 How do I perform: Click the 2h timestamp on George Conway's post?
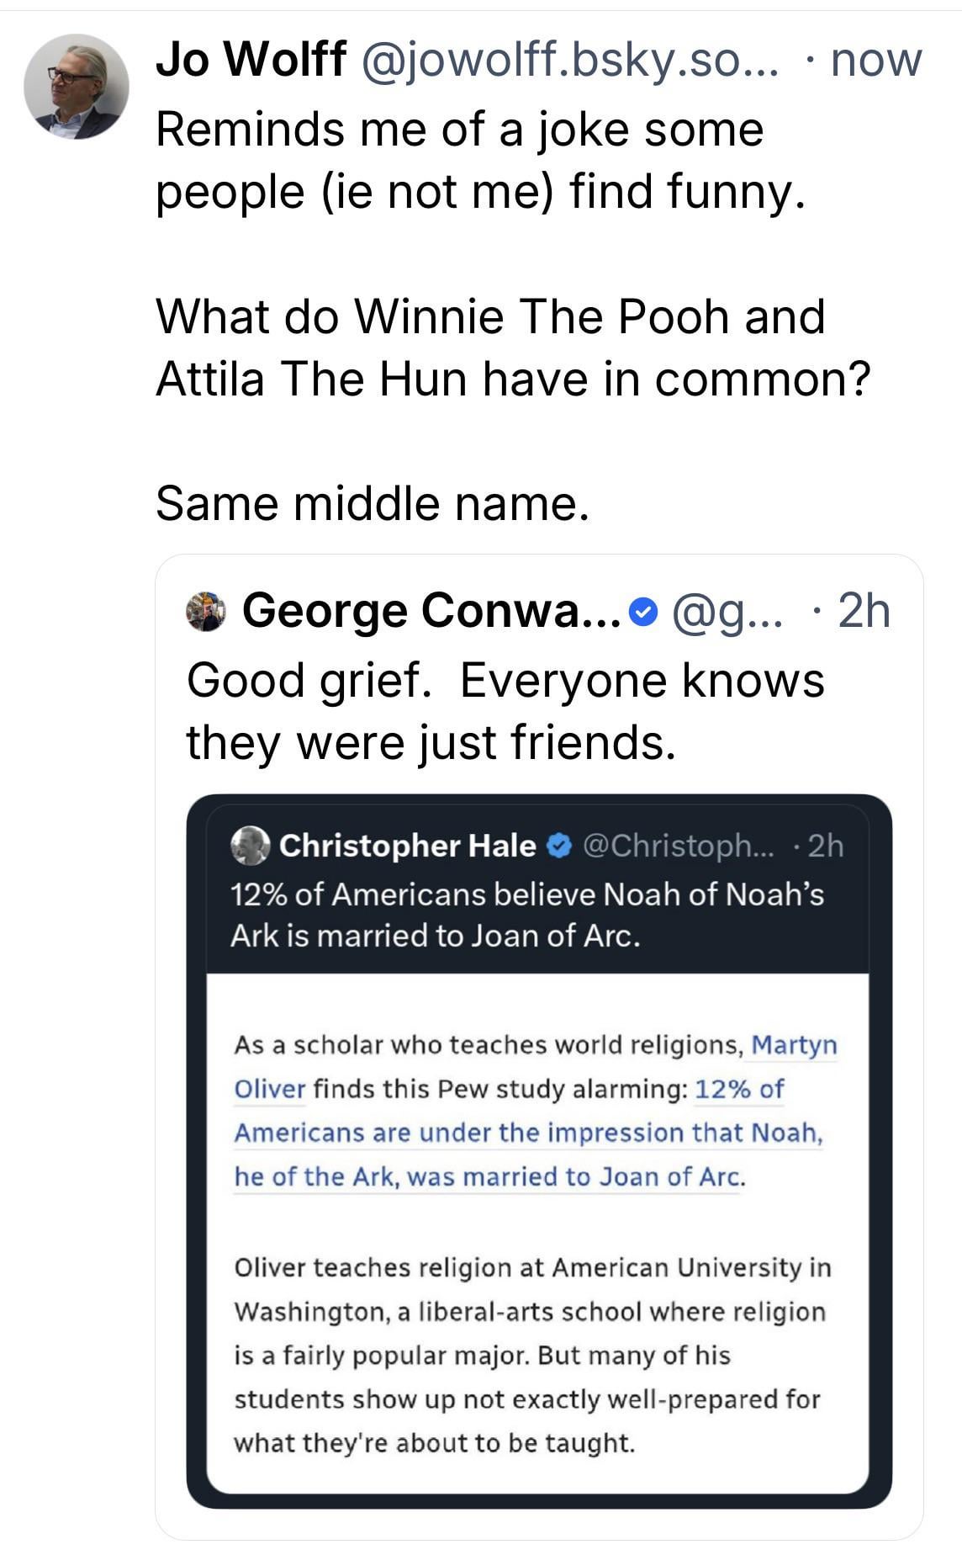[x=864, y=612]
